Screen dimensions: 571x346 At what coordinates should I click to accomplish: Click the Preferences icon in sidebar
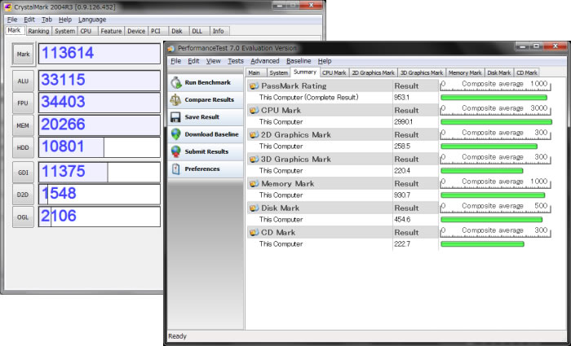pos(176,169)
